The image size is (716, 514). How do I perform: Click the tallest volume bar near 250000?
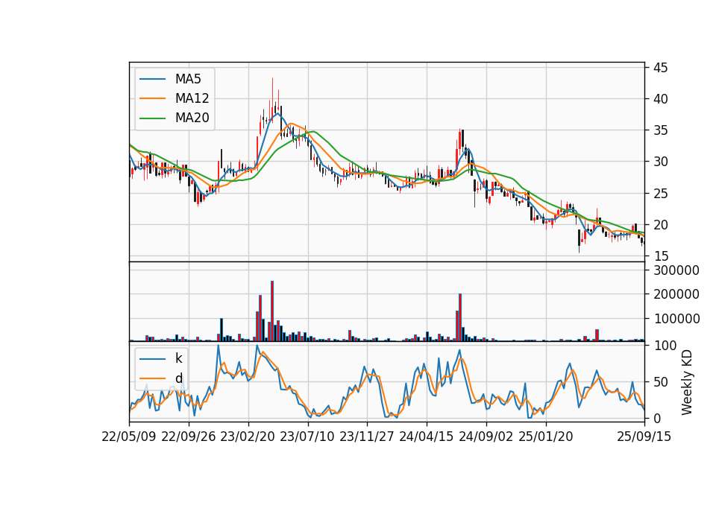tap(272, 311)
